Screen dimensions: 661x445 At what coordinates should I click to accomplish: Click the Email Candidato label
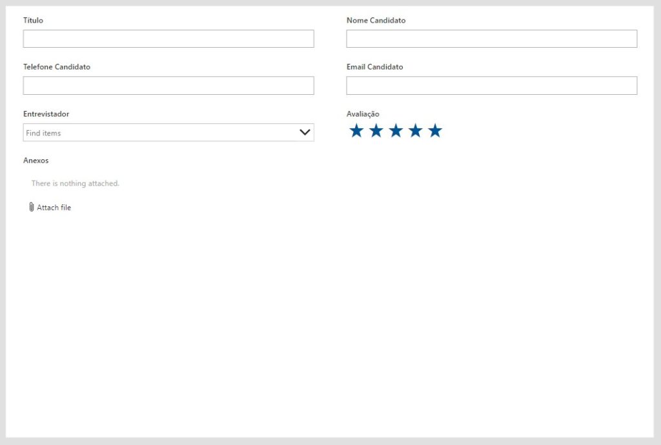click(374, 67)
